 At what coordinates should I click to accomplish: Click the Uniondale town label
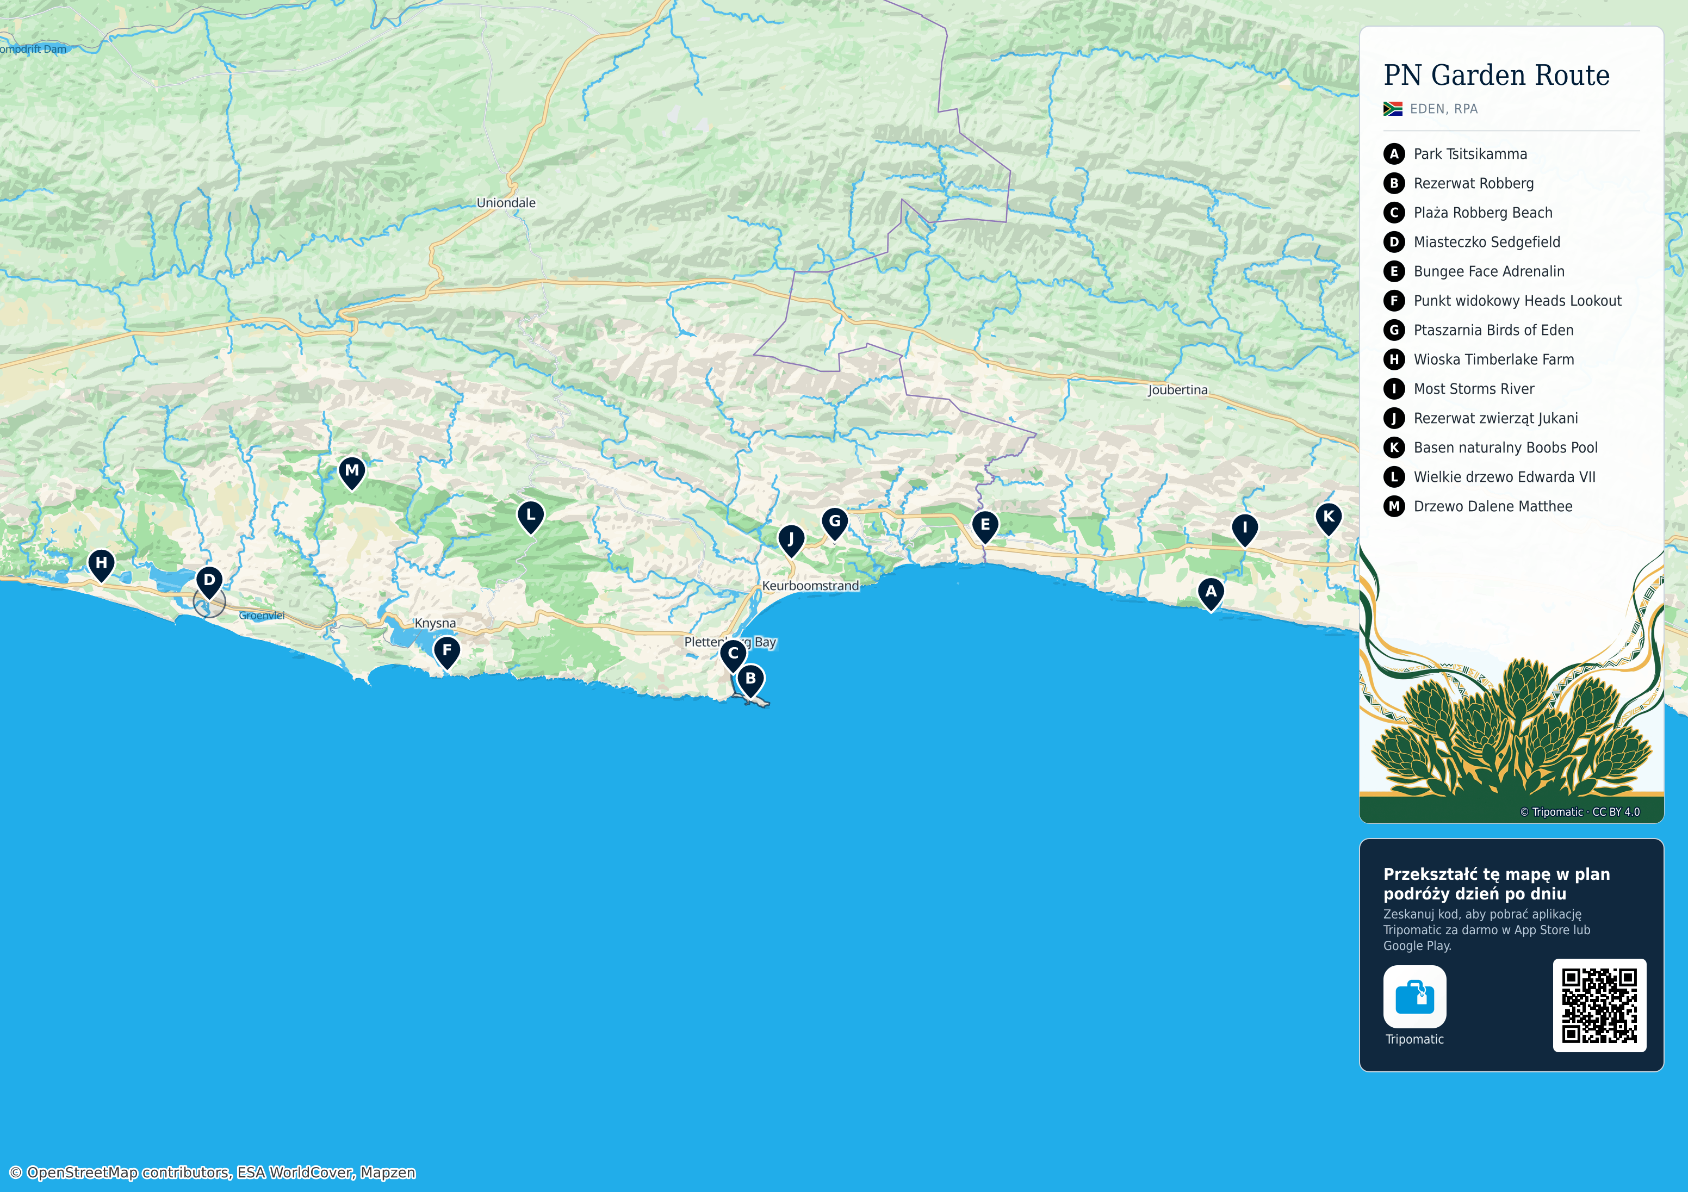pos(506,203)
